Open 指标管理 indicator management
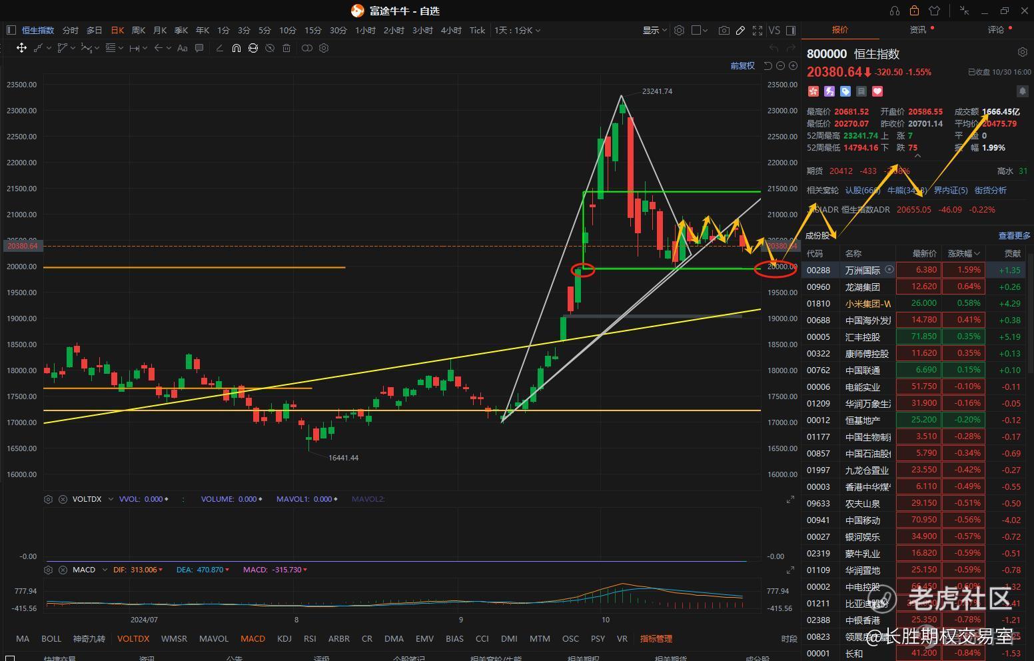The image size is (1034, 661). [656, 638]
